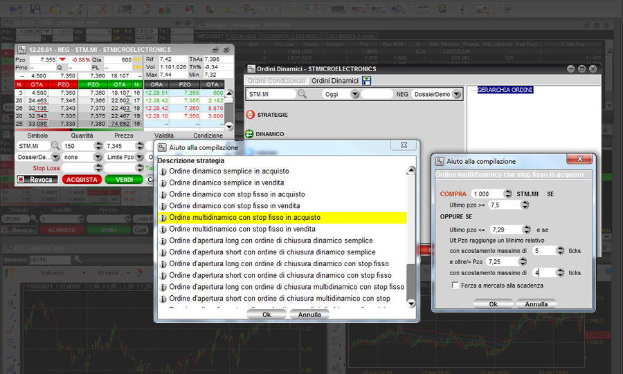Click the green VENDI button
Image resolution: width=623 pixels, height=374 pixels.
[x=124, y=180]
